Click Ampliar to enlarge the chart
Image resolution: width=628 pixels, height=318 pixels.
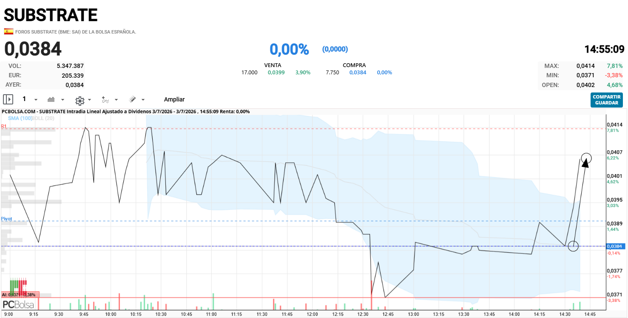(x=174, y=99)
